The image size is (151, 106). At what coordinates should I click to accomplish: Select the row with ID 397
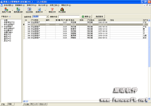tap(85, 33)
